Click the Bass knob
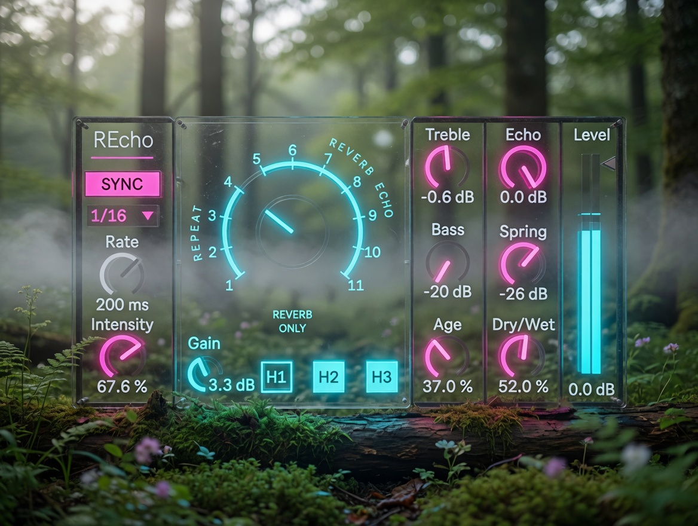The height and width of the screenshot is (526, 698). [447, 263]
